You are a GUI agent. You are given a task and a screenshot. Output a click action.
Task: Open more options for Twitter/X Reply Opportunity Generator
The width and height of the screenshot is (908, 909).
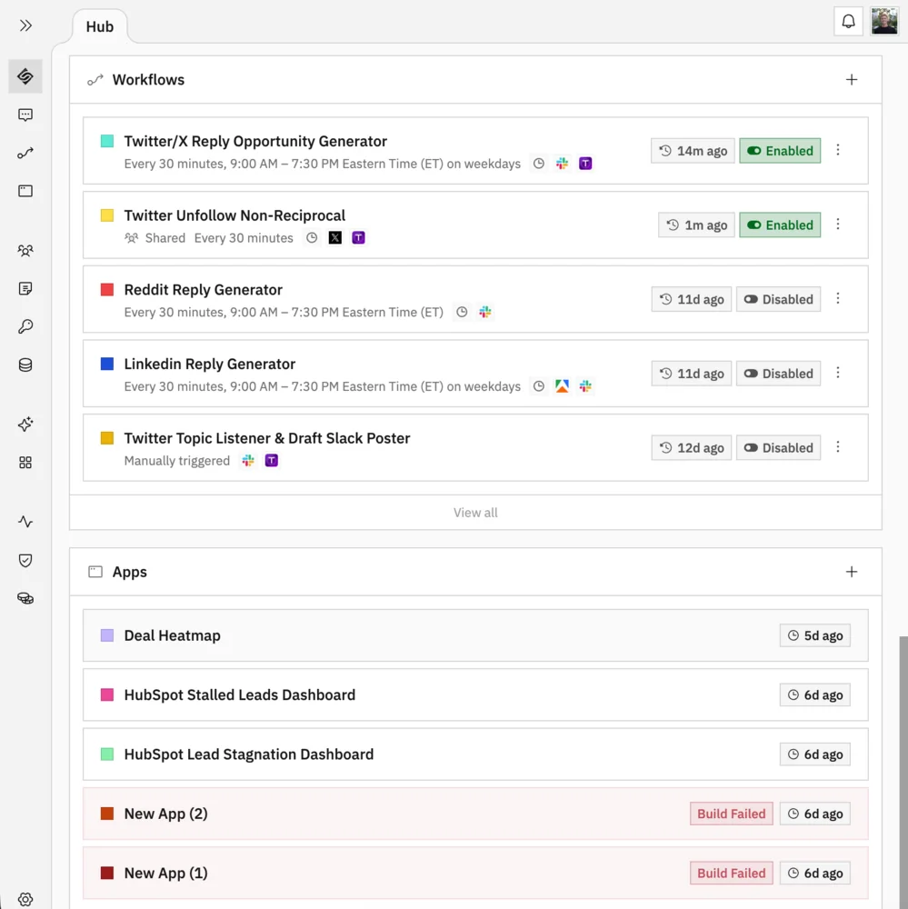(838, 150)
